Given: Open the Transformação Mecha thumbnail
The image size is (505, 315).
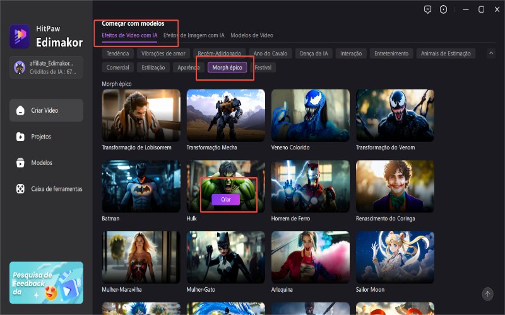Looking at the screenshot, I should tap(226, 115).
